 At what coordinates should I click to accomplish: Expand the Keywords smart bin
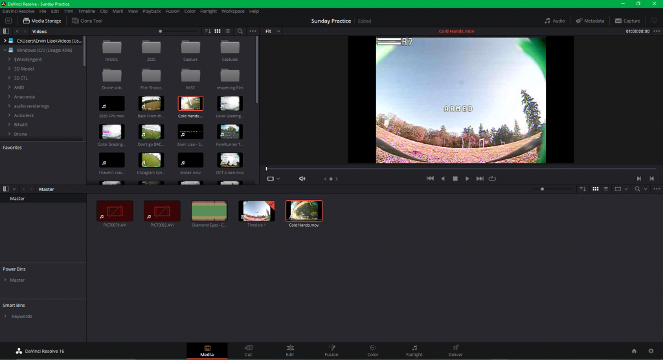pyautogui.click(x=5, y=317)
